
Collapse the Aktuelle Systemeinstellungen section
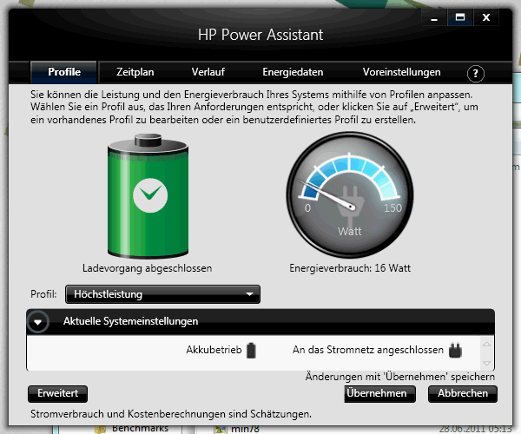point(38,321)
